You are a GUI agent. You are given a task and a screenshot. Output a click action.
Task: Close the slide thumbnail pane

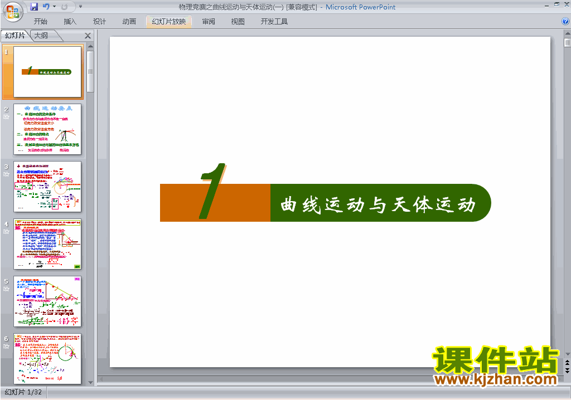click(x=88, y=36)
